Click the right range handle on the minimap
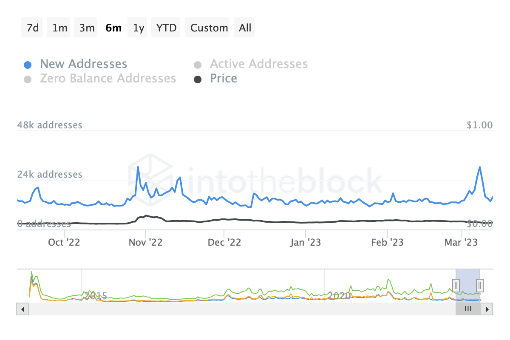The image size is (510, 340). pyautogui.click(x=479, y=286)
